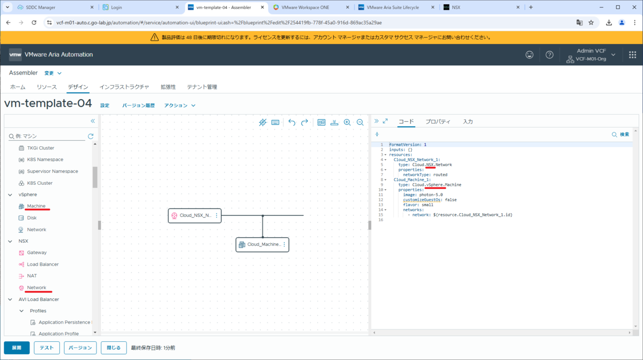Select the Cloud_Machine node on canvas

(x=262, y=245)
